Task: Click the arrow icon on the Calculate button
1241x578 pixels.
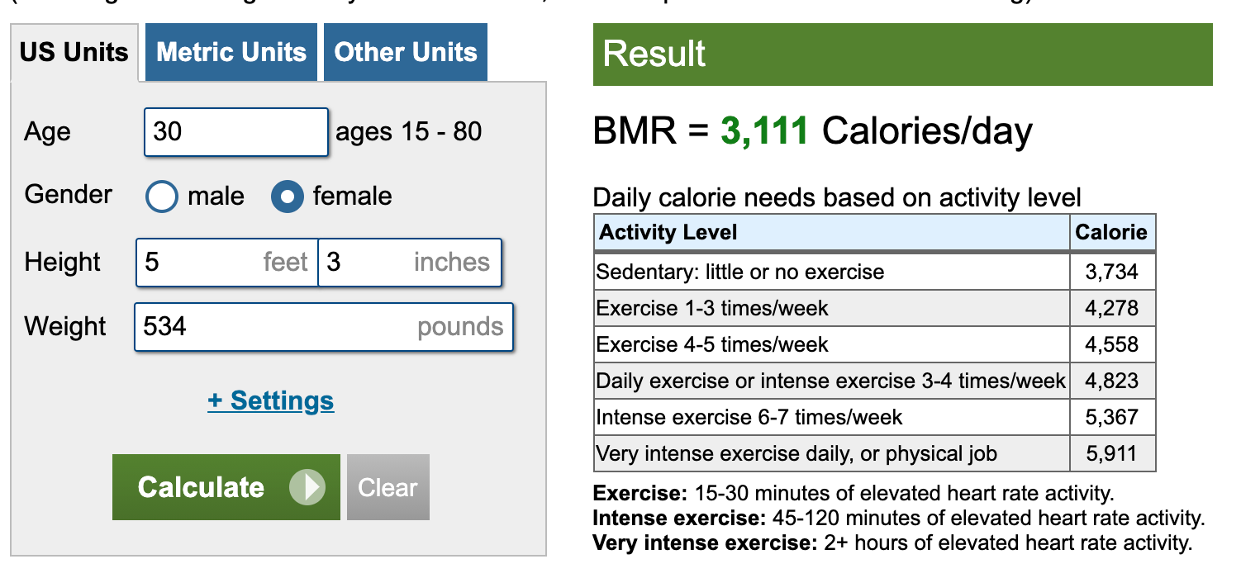Action: 307,487
